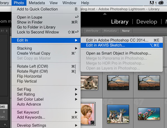
Task: Expand the Set Keyword submenu
Action: coord(46,112)
